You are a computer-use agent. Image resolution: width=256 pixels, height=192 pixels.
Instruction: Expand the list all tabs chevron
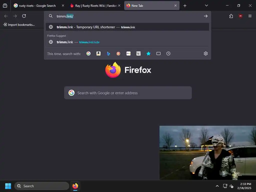[206, 5]
